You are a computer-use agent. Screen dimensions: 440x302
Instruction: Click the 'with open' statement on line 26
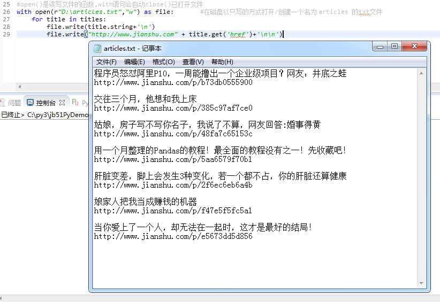pos(95,12)
